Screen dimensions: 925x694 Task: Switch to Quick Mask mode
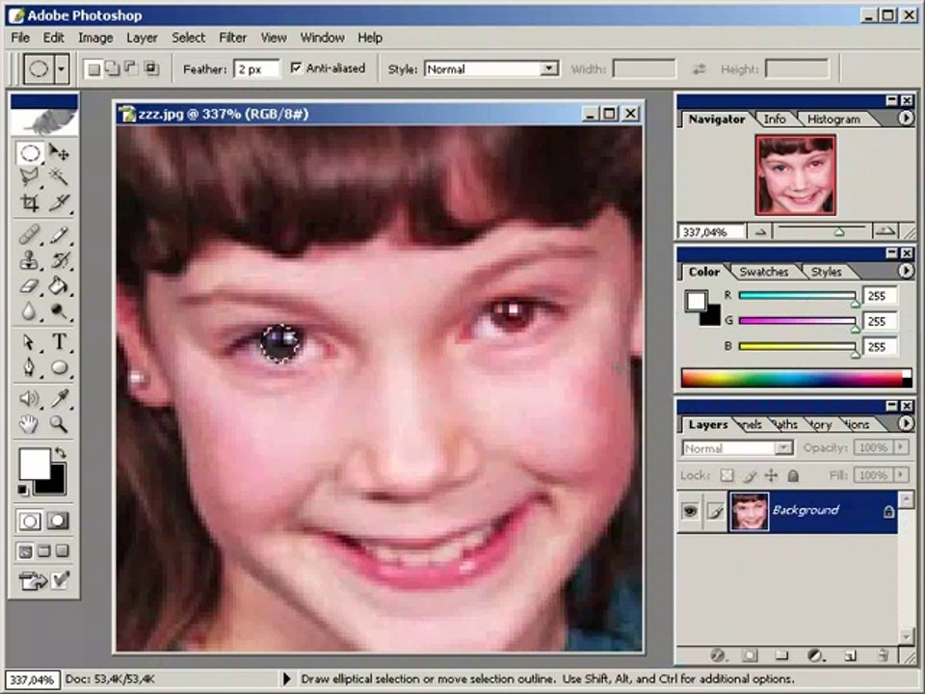(58, 520)
